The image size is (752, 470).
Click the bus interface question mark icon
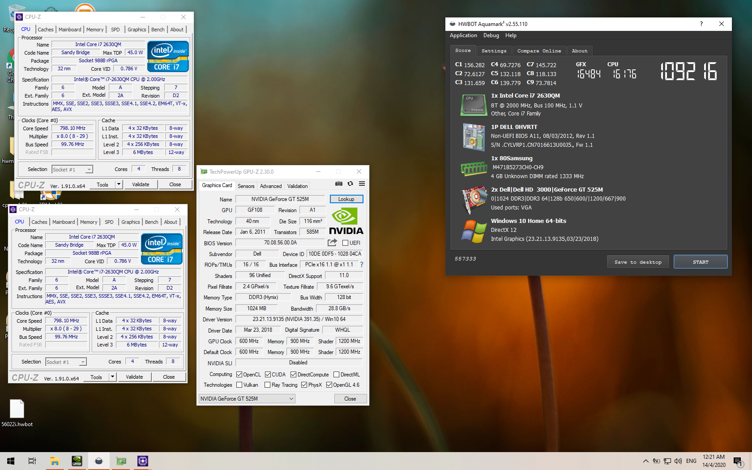click(x=362, y=265)
